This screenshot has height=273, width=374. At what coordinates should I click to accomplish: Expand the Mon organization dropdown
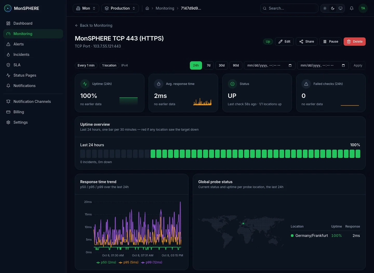tap(86, 8)
